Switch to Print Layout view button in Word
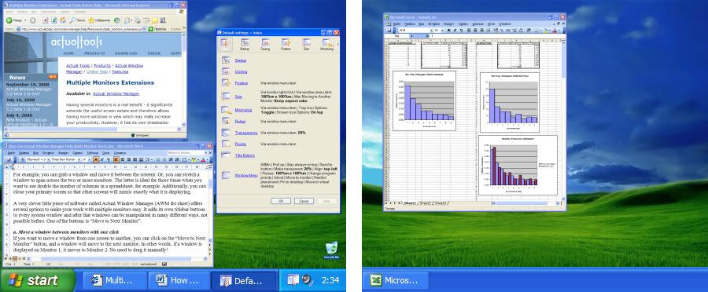Screen dimensions: 708x292 15,259
